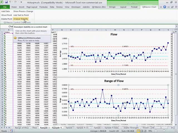Open Customize Quick Access Toolbar dropdown
Viewport: 178px width, 133px height.
(x=21, y=2)
